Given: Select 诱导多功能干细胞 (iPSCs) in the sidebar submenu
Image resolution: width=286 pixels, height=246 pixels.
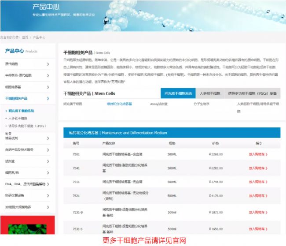Looking at the screenshot, I should 27,126.
